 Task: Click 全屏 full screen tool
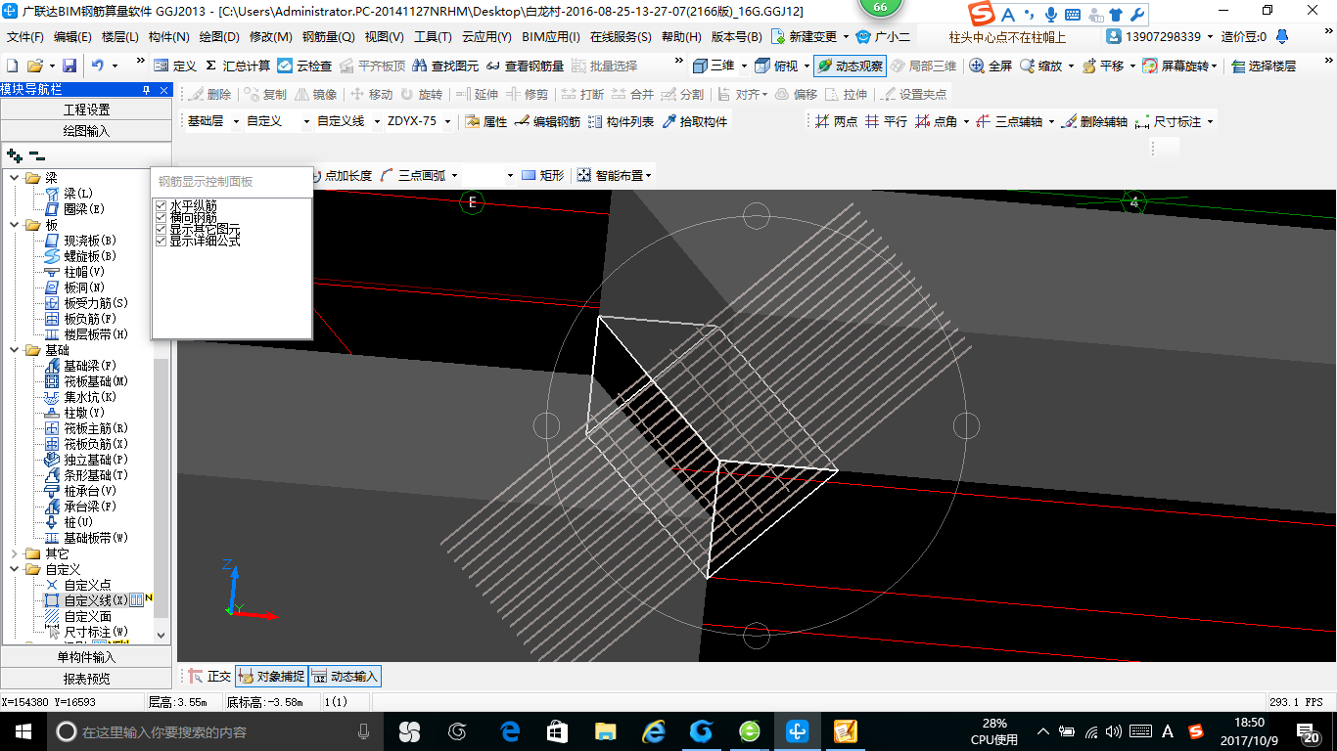[x=991, y=66]
